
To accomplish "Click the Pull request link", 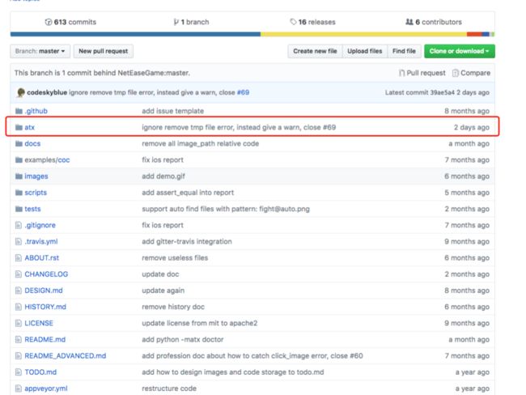I will (x=422, y=73).
